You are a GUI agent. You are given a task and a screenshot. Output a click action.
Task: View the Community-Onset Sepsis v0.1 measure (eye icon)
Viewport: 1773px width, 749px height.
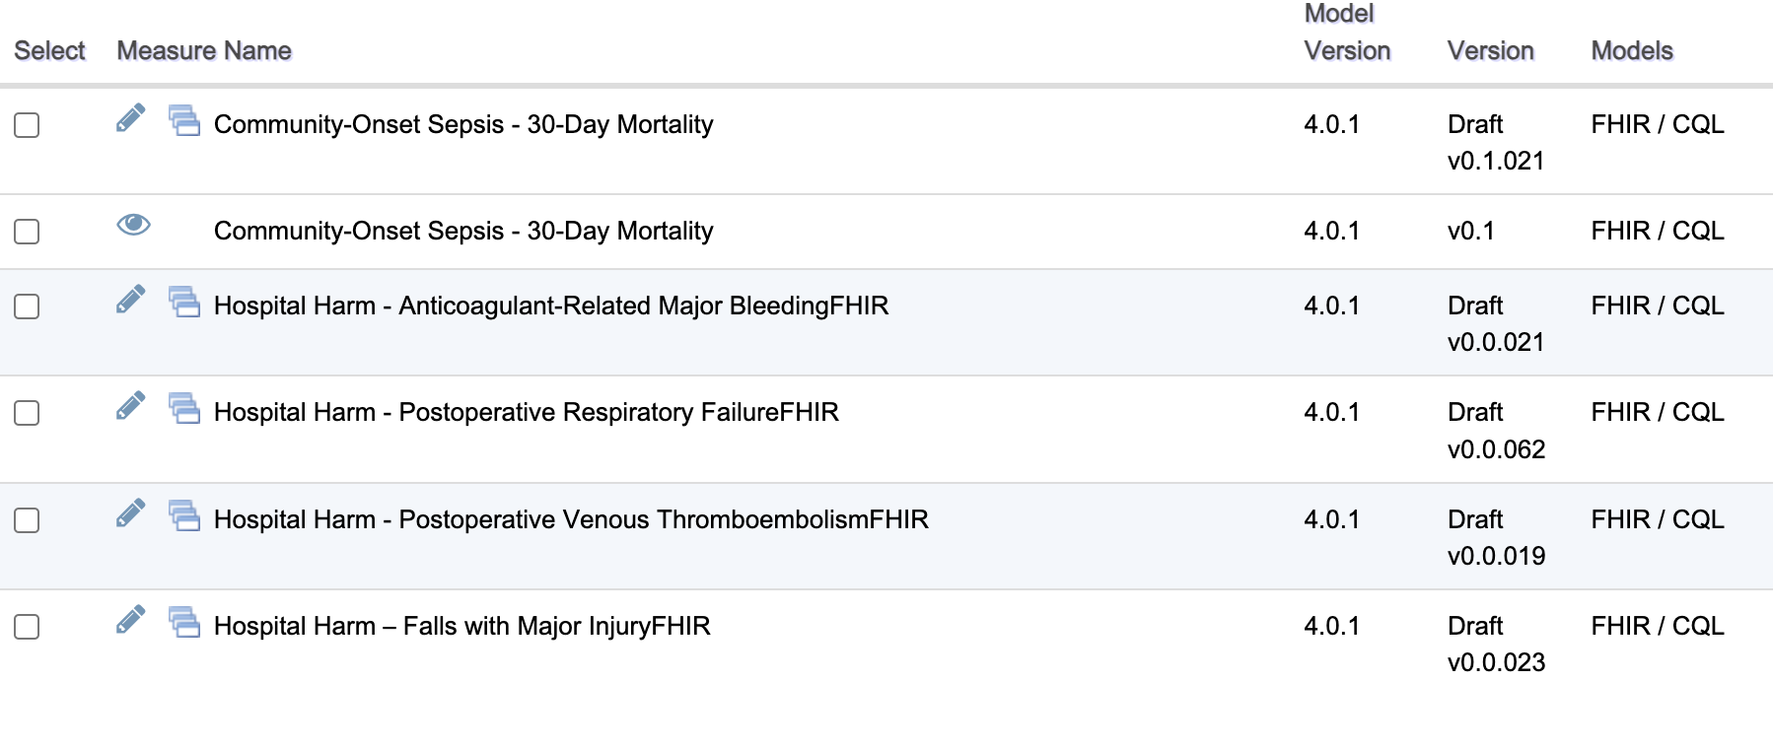(x=133, y=225)
